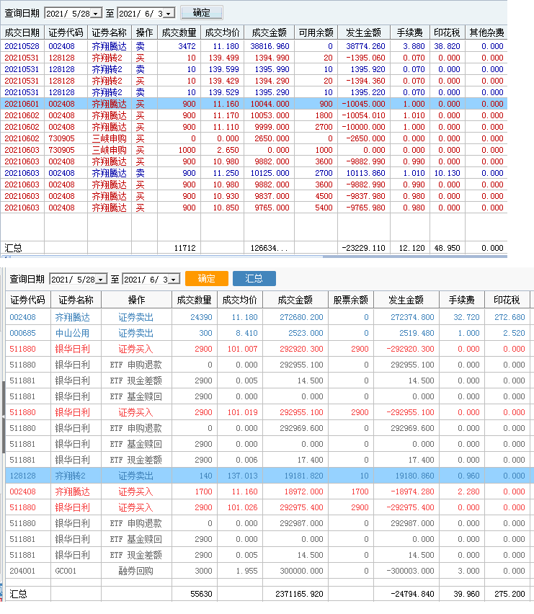Select the row with price 139.599
This screenshot has width=534, height=614.
[x=254, y=69]
